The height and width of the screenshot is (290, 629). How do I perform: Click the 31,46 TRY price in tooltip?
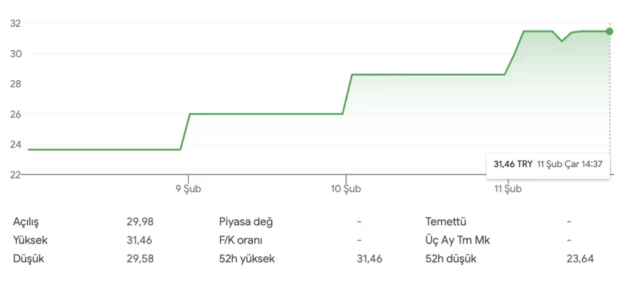[x=513, y=164]
